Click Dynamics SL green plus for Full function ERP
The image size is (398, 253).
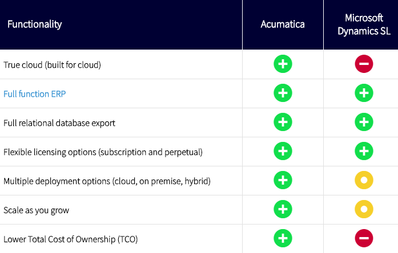364,93
